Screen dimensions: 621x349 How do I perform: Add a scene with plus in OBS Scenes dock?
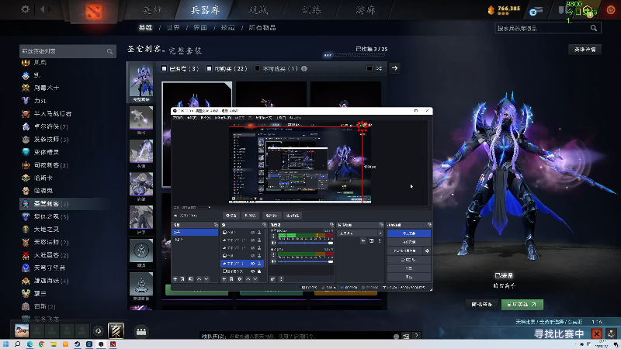(x=175, y=279)
